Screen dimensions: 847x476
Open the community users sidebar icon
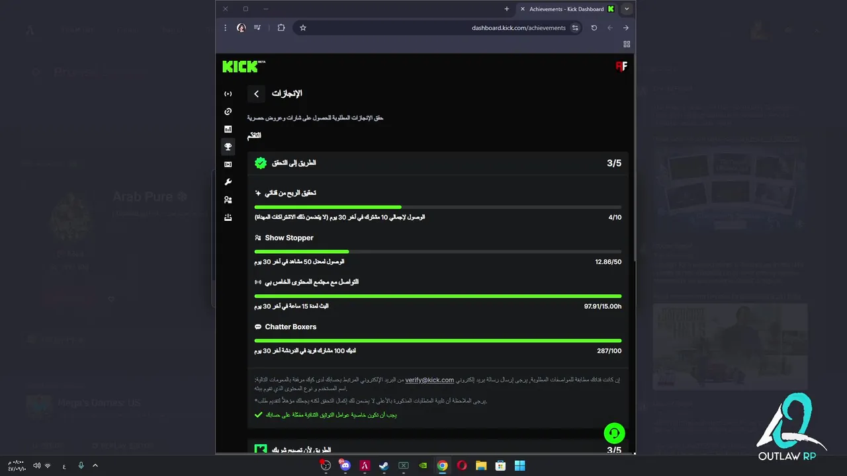pyautogui.click(x=228, y=200)
